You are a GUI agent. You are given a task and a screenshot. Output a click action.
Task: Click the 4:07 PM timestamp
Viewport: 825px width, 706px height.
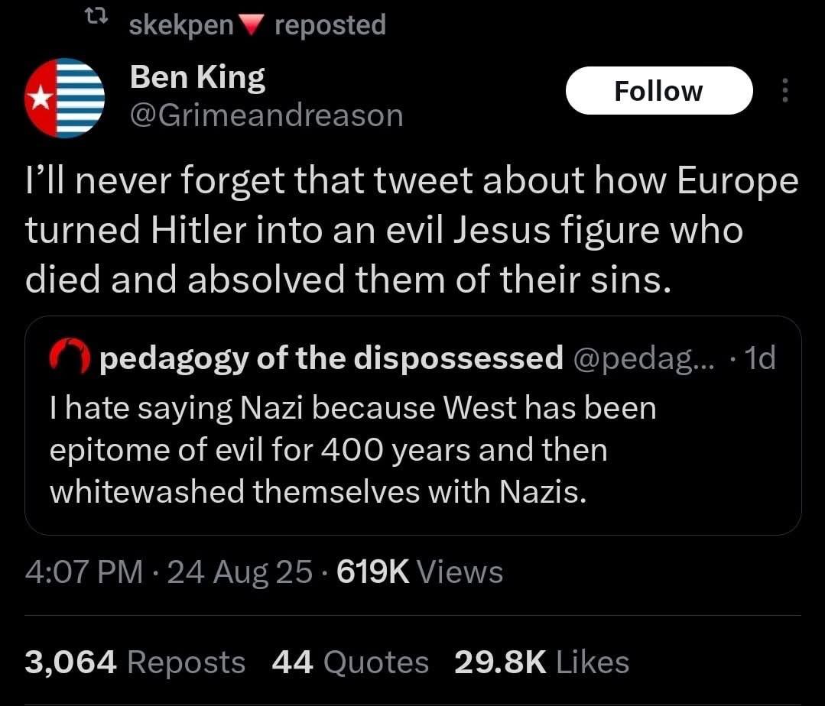tap(84, 572)
